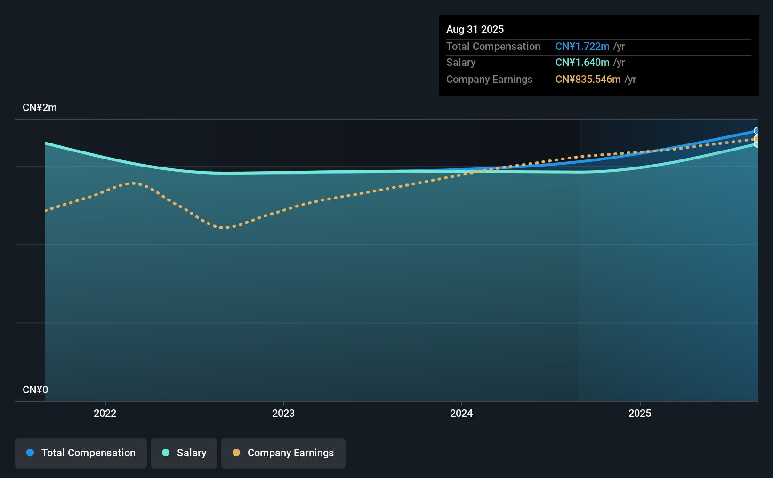Select the orange Company Earnings endpoint marker

757,139
